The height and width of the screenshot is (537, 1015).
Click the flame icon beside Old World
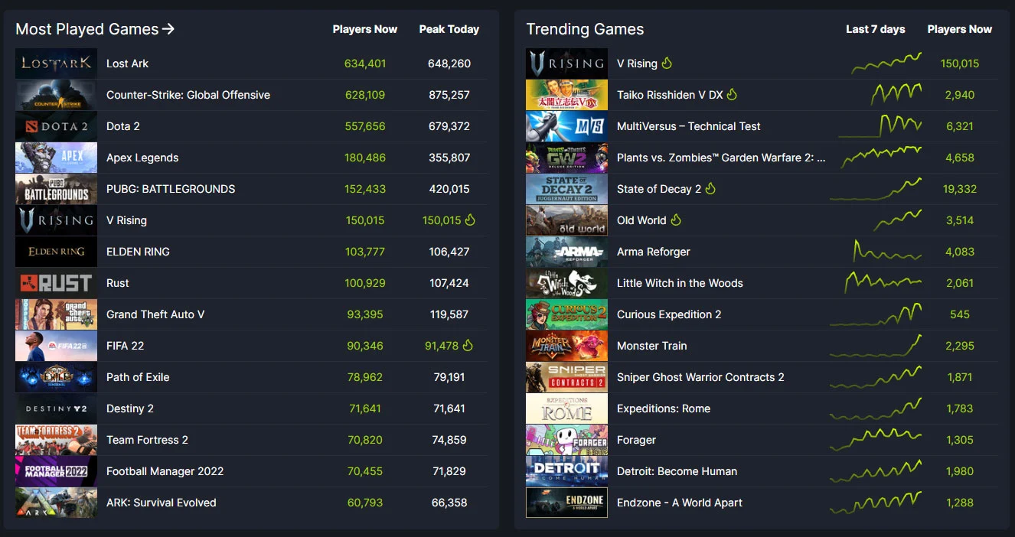[676, 220]
